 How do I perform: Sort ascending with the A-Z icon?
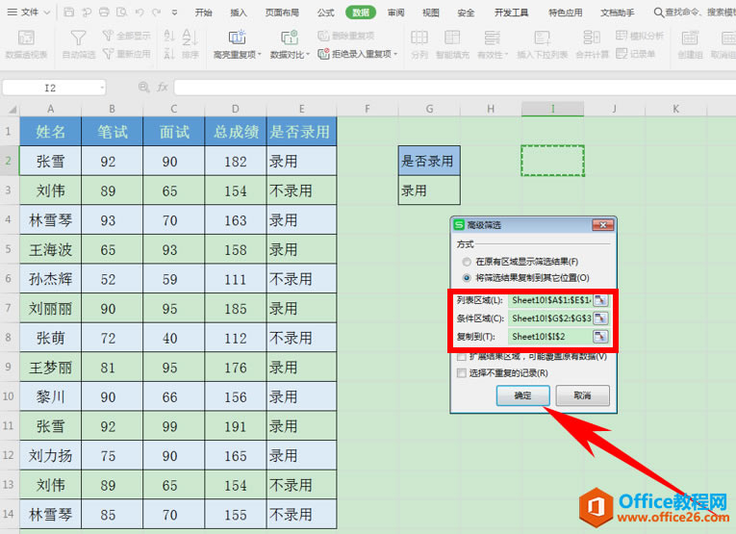pyautogui.click(x=169, y=36)
